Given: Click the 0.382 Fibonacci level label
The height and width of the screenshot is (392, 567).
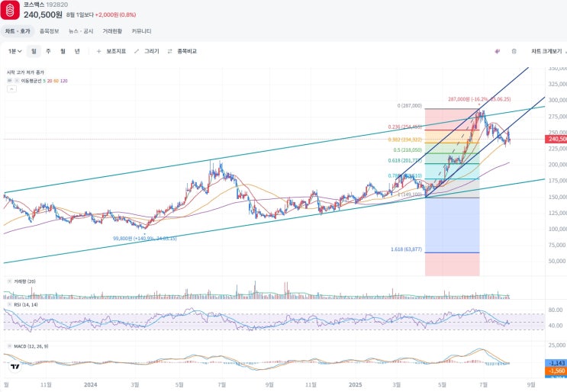Looking at the screenshot, I should pos(404,140).
